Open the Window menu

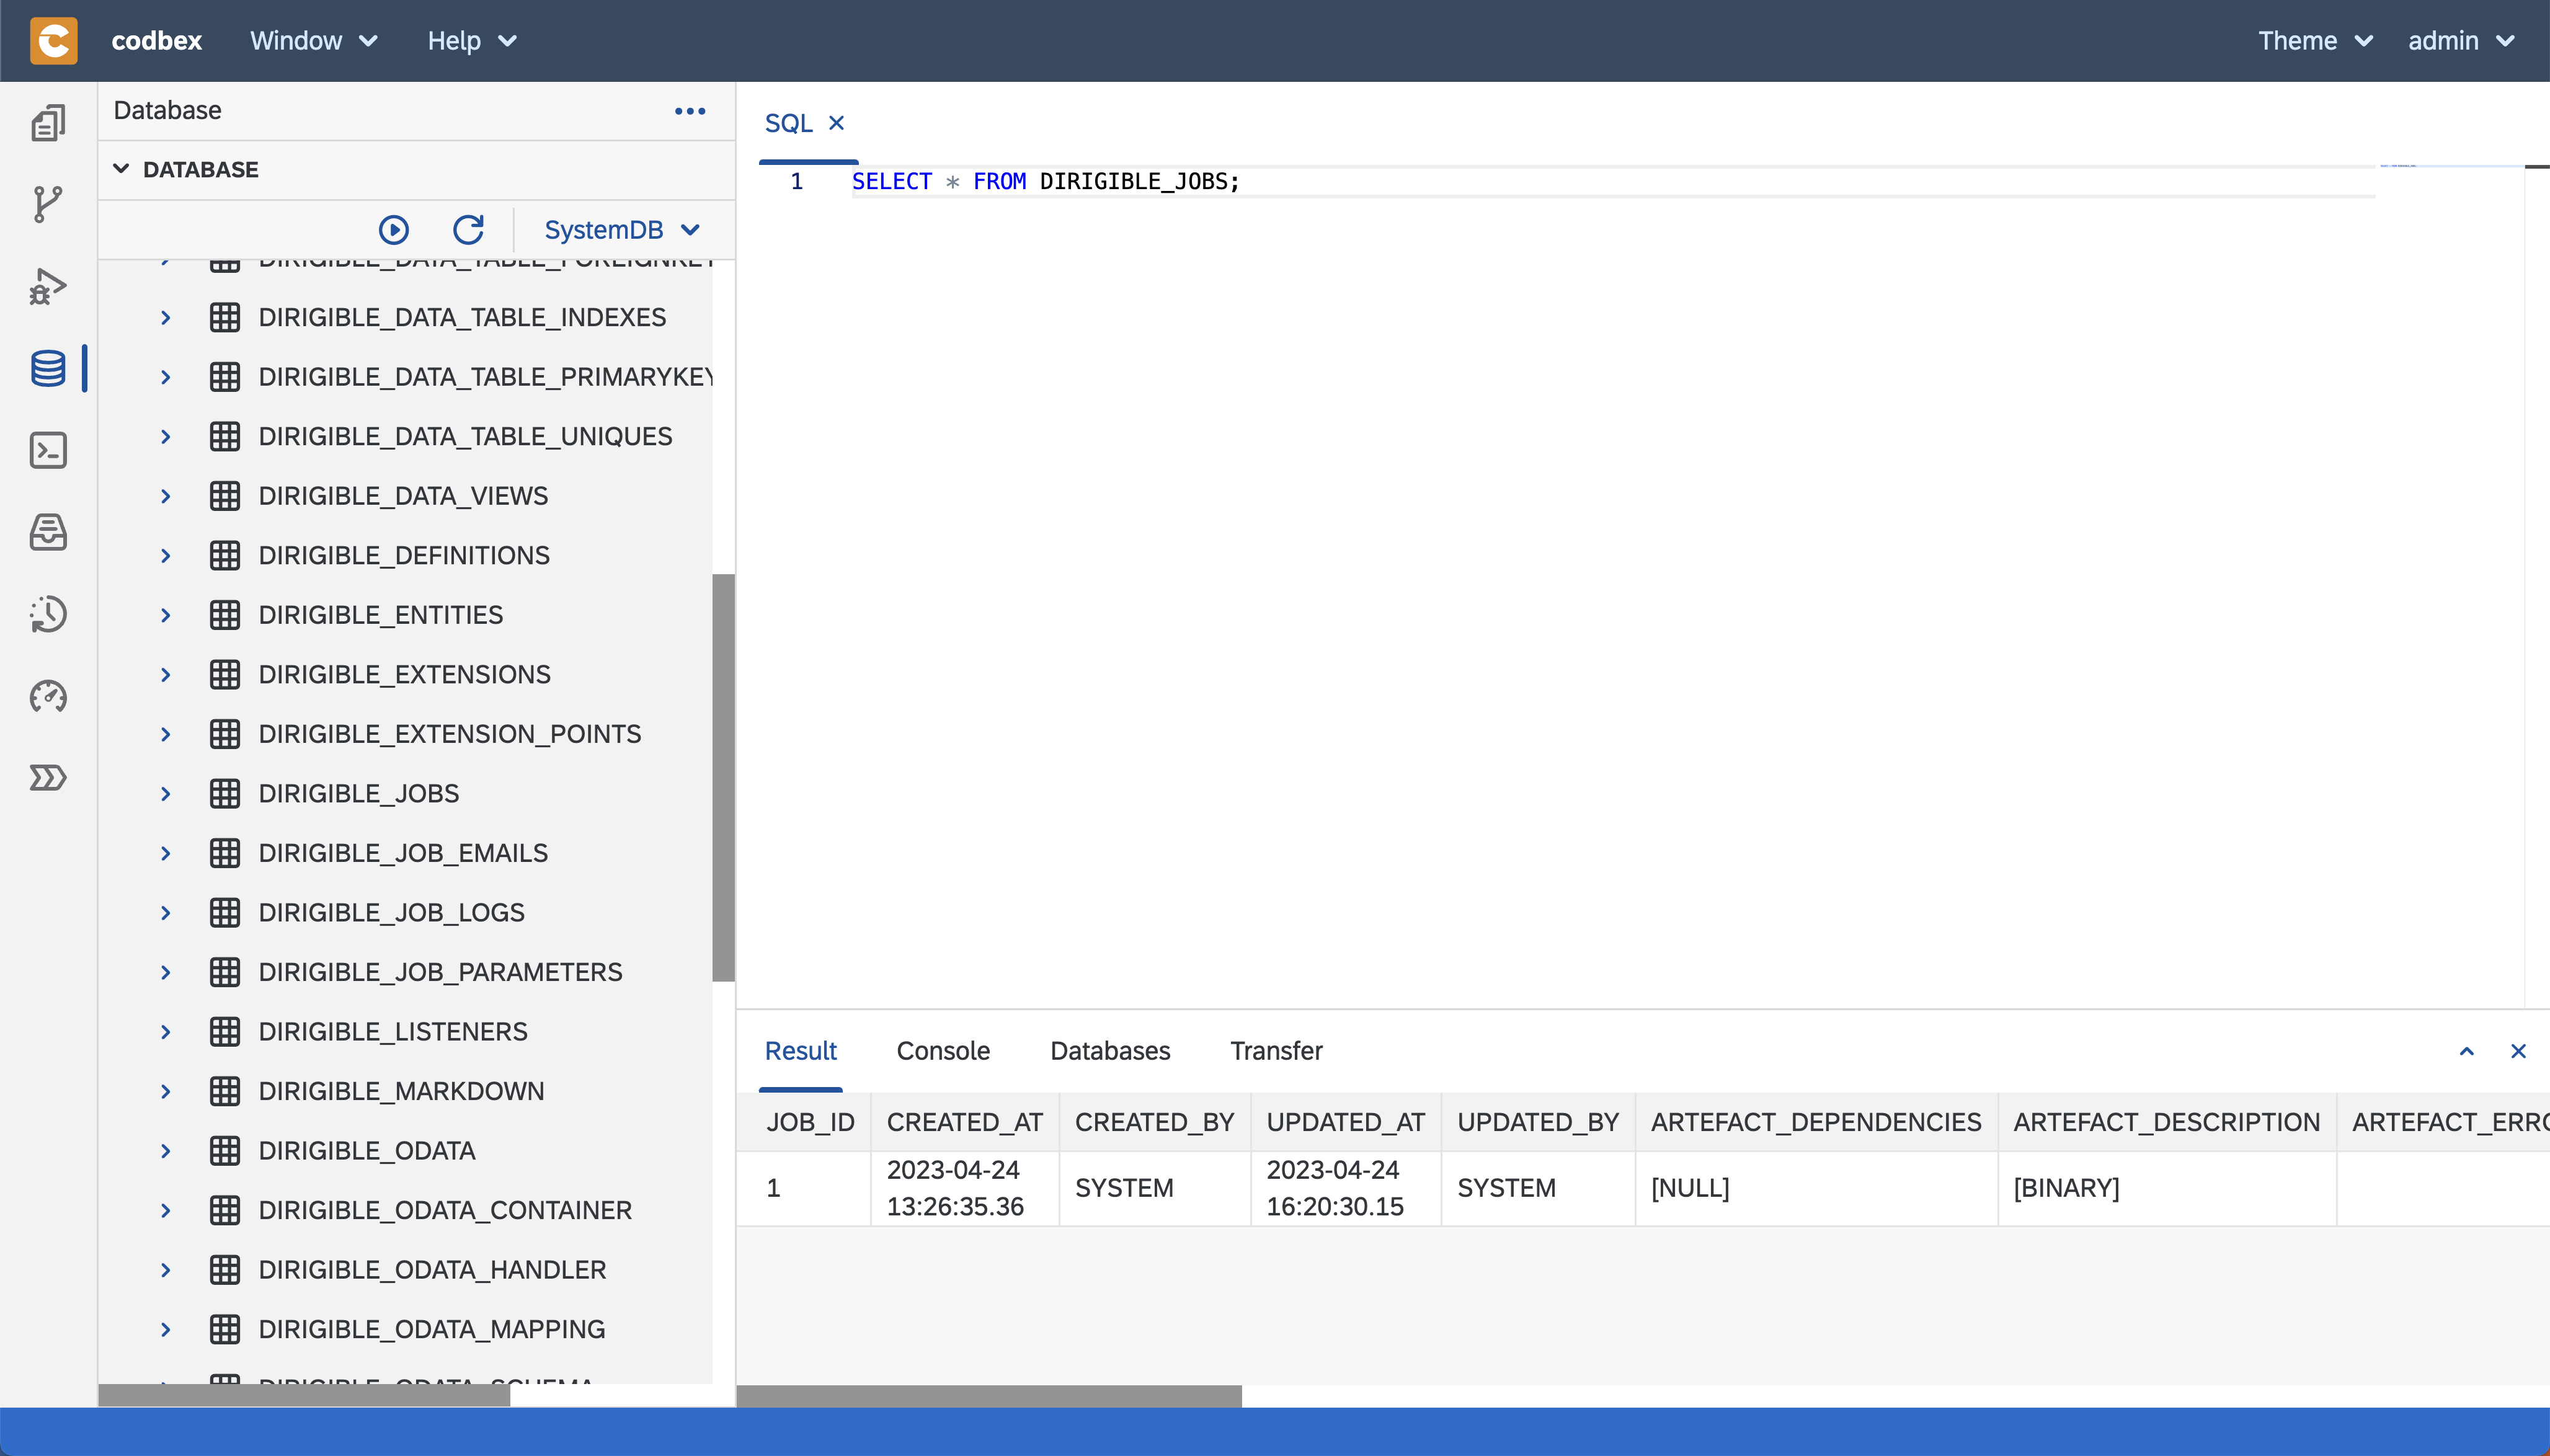tap(314, 41)
